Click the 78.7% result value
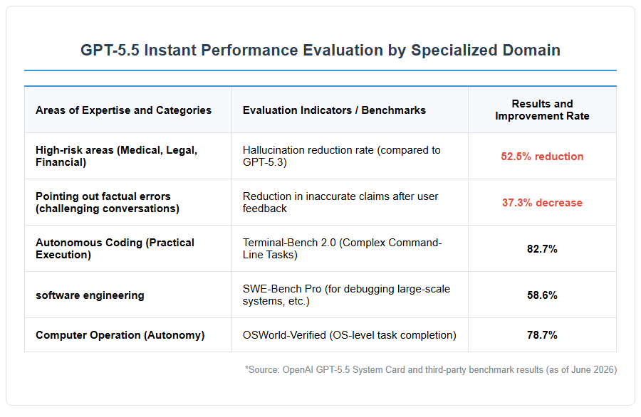641x417 pixels. [542, 335]
